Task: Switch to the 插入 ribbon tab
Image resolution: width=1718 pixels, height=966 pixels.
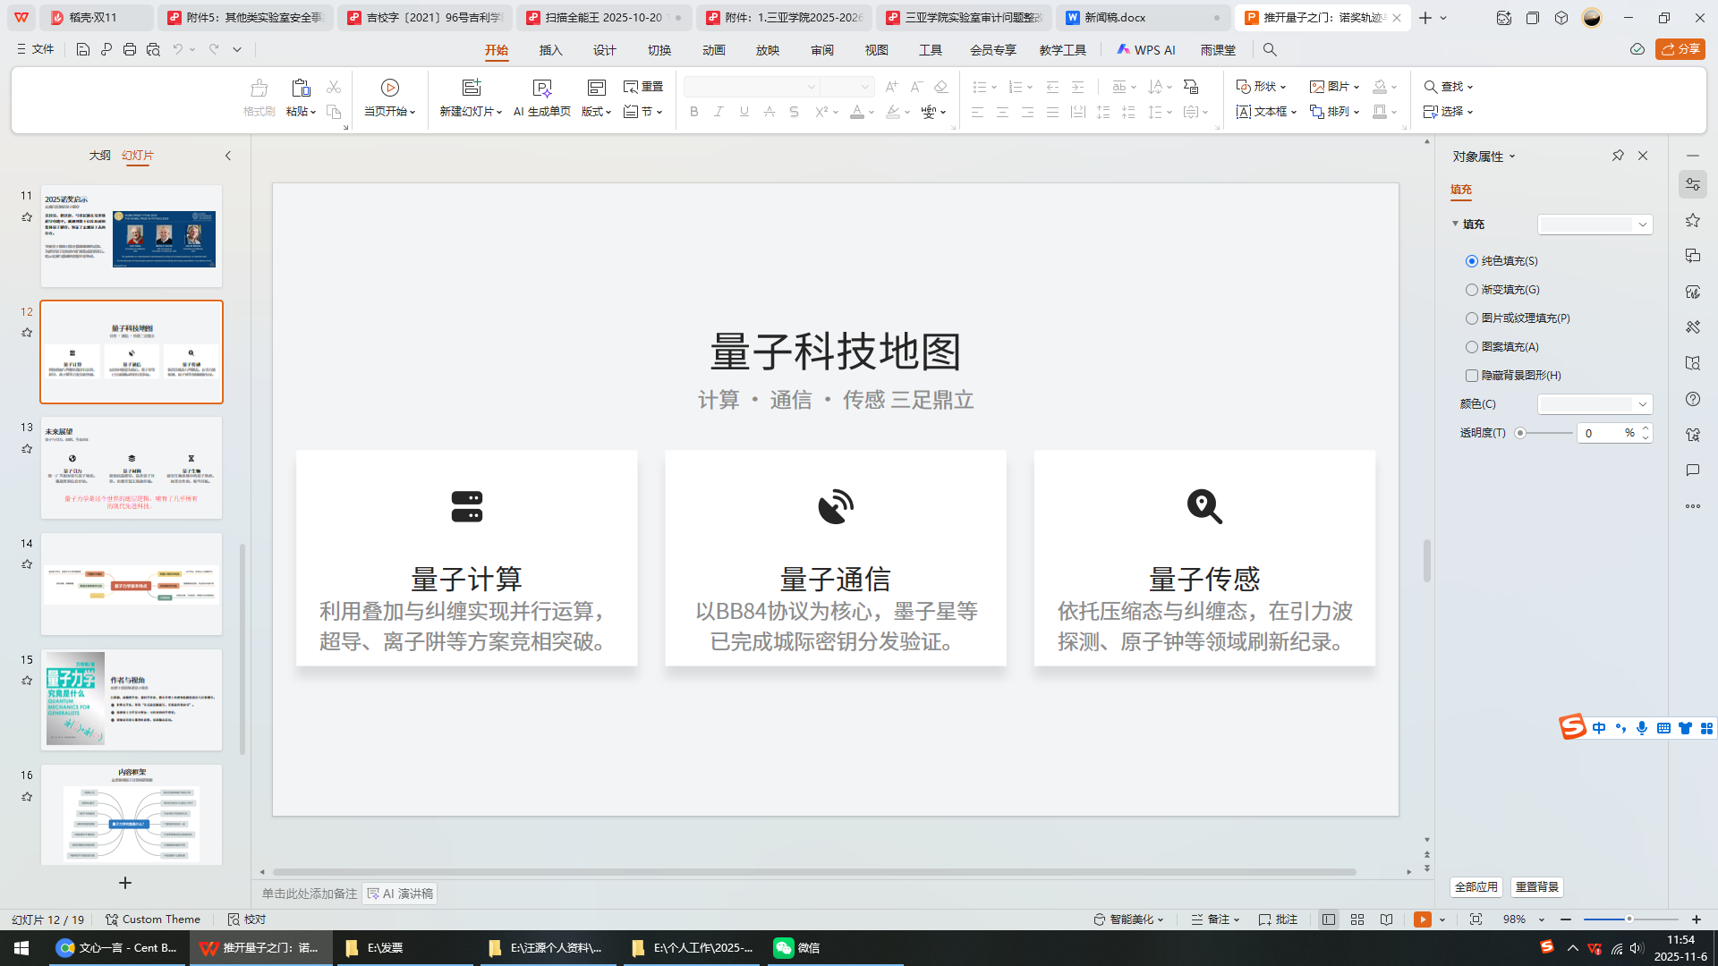Action: [550, 50]
